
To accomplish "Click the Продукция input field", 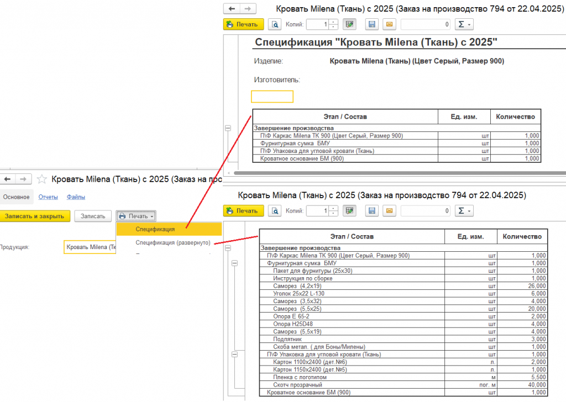I will 90,247.
